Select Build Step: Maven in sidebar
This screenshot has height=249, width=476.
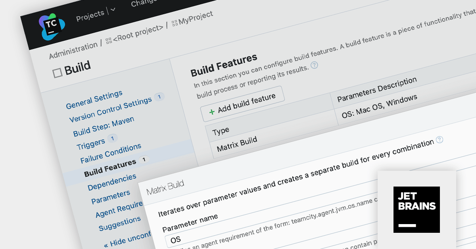point(104,126)
